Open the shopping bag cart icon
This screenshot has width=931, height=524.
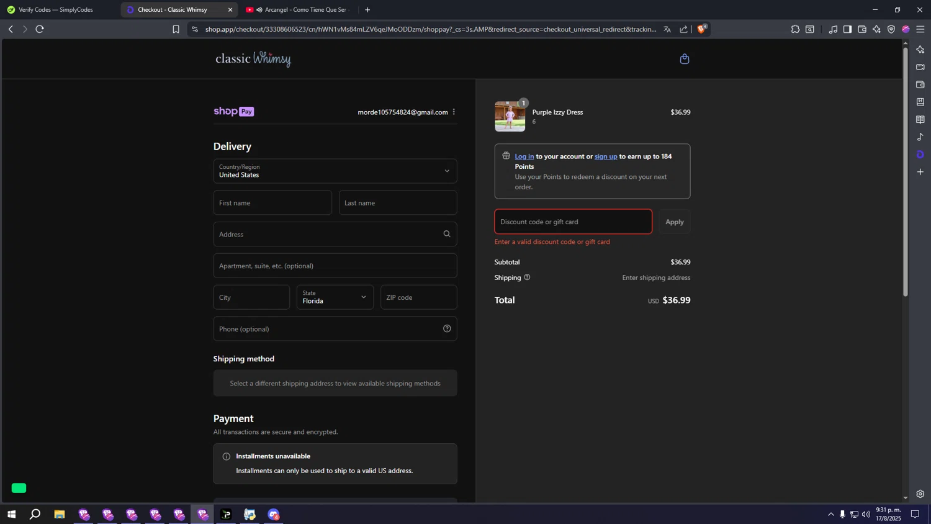pyautogui.click(x=685, y=59)
